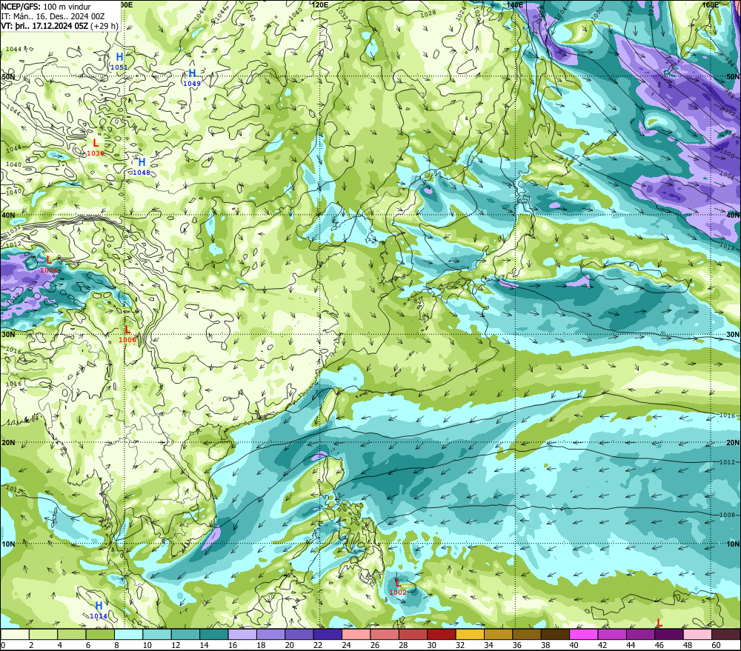Click the '160E' longitude label
The width and height of the screenshot is (741, 651).
[x=711, y=4]
